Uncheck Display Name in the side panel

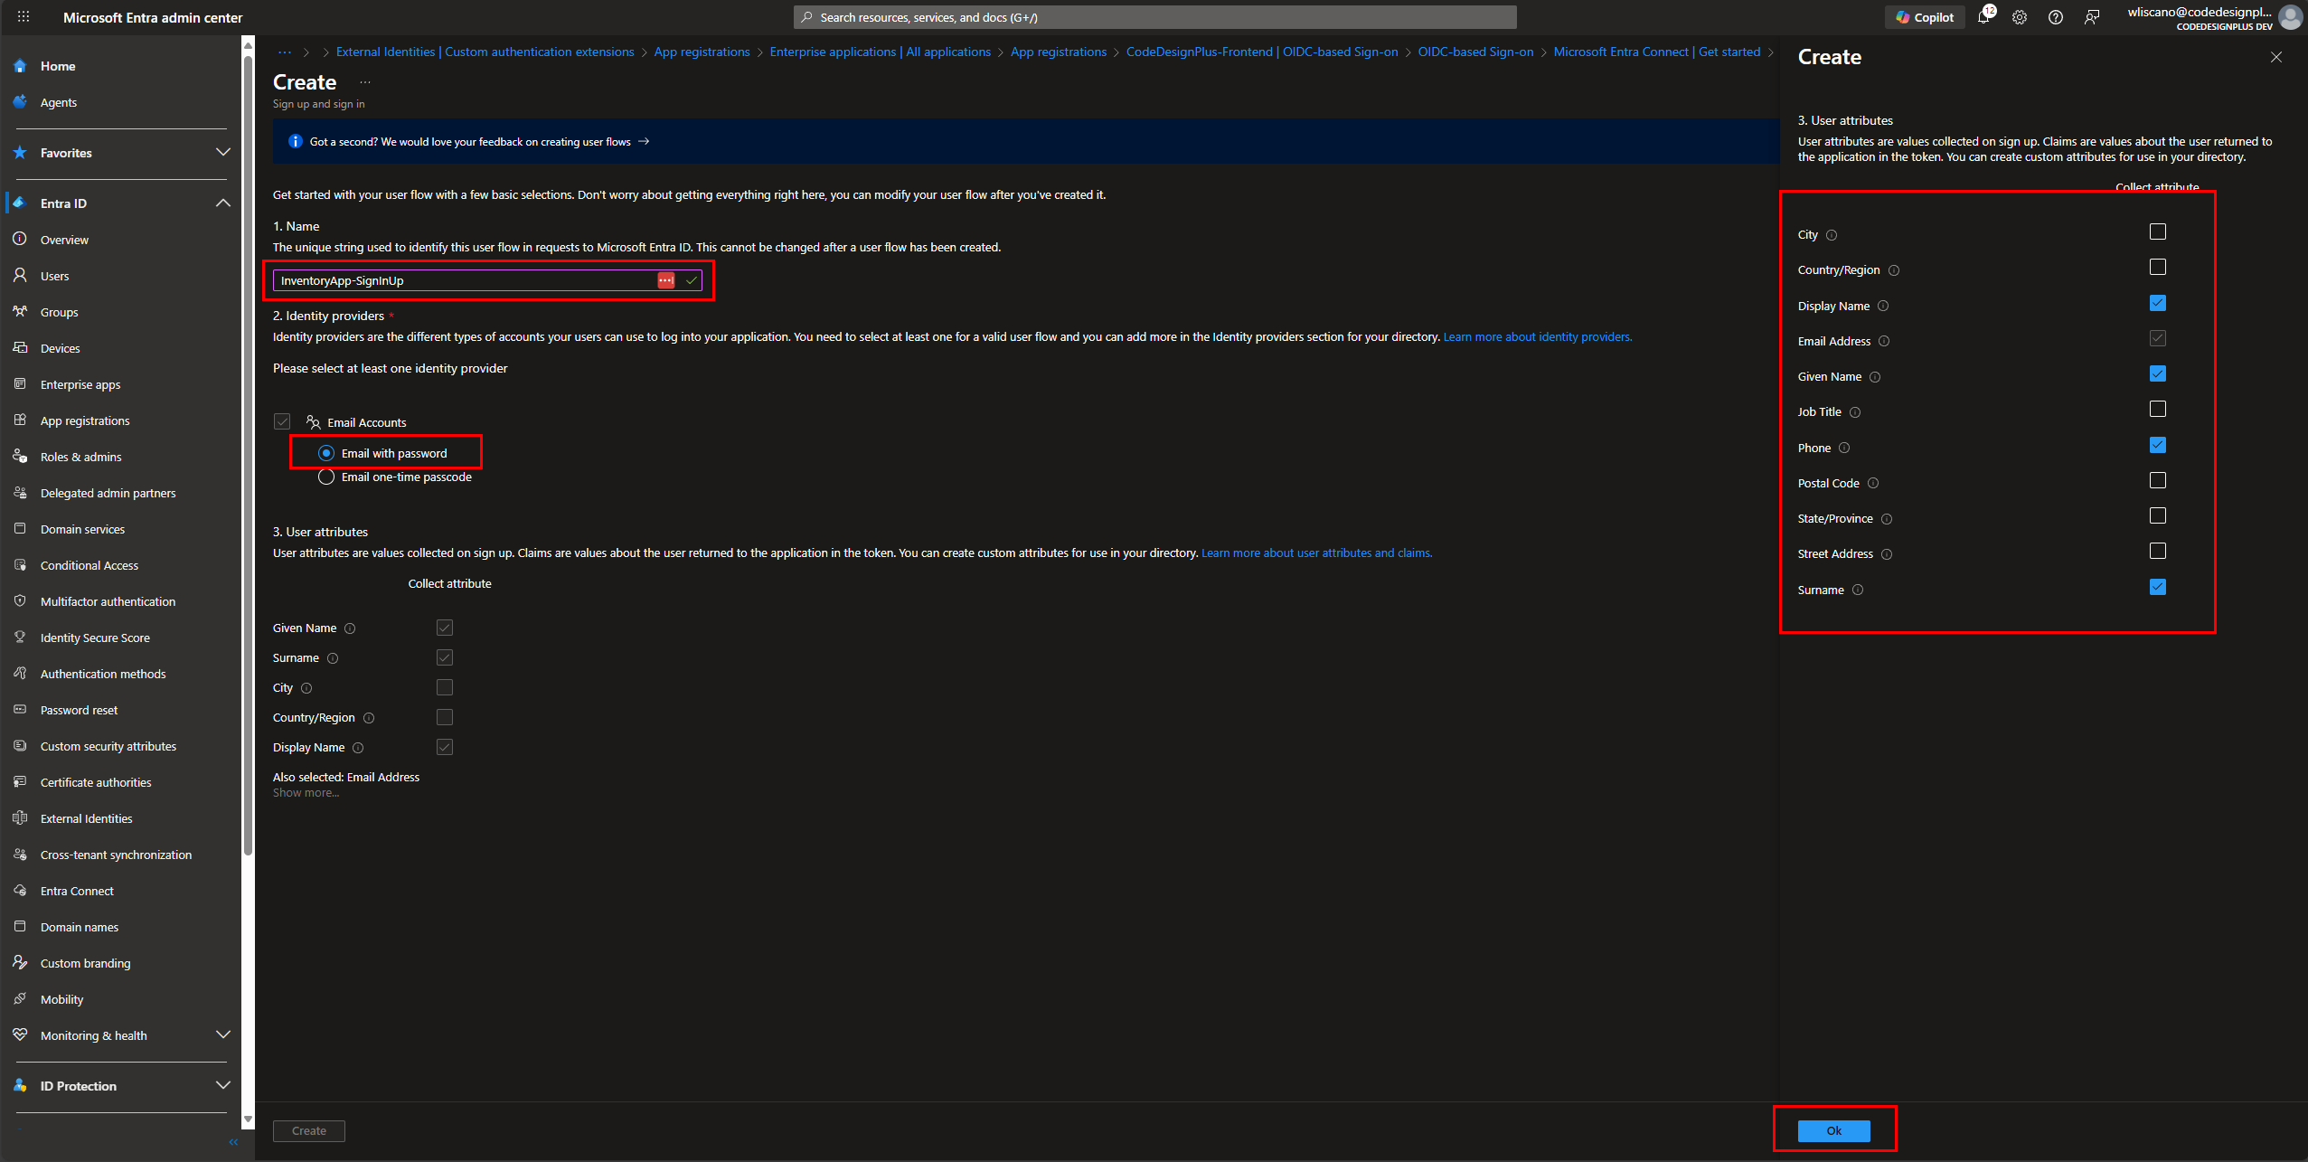tap(2158, 303)
